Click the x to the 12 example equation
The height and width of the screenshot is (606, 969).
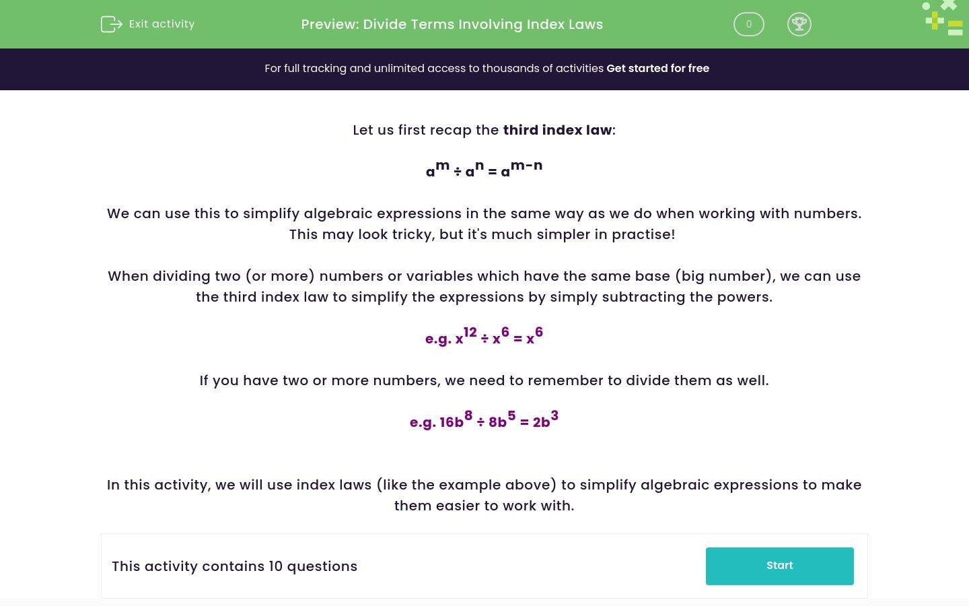(484, 337)
